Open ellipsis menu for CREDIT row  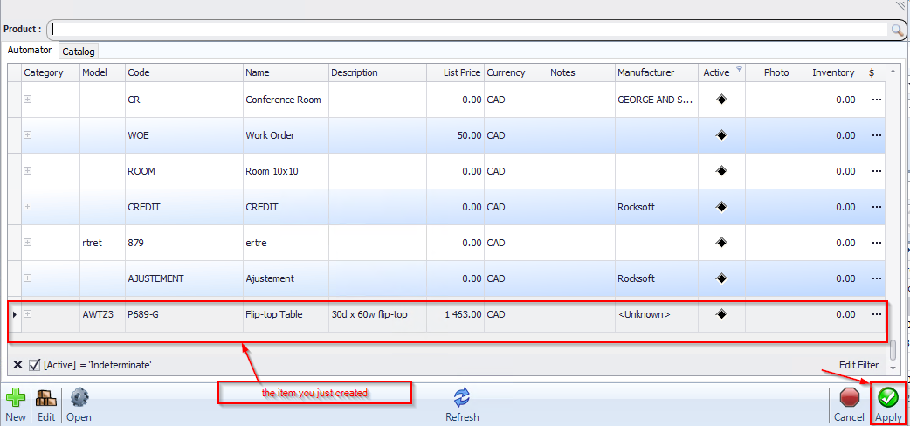(877, 207)
